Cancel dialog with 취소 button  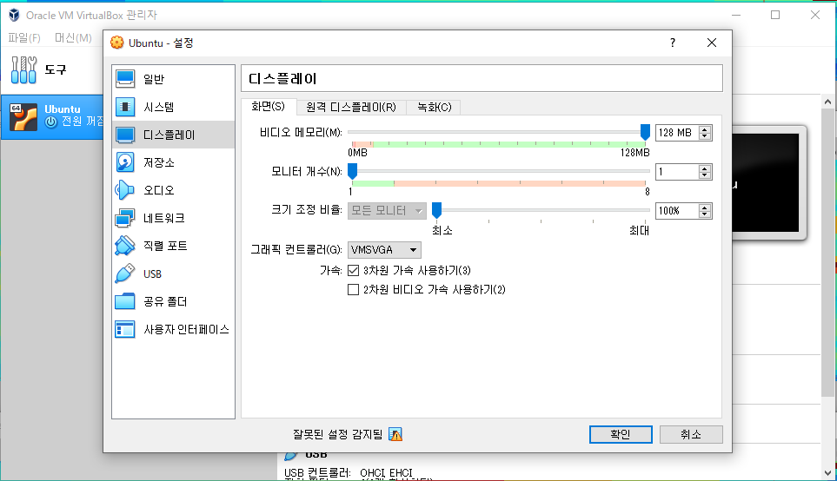(691, 435)
